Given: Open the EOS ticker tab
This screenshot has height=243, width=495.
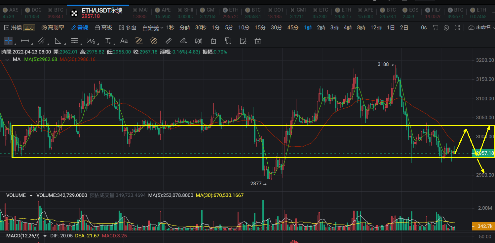Looking at the screenshot, I should tap(410, 13).
